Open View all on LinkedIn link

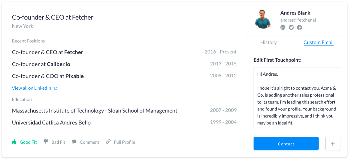click(x=31, y=88)
